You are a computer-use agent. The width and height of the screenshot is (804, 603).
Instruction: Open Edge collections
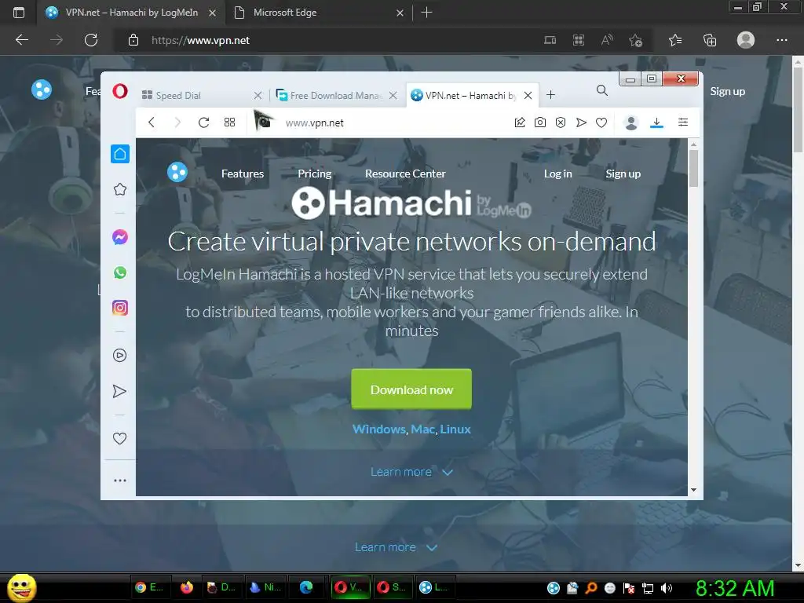coord(710,40)
